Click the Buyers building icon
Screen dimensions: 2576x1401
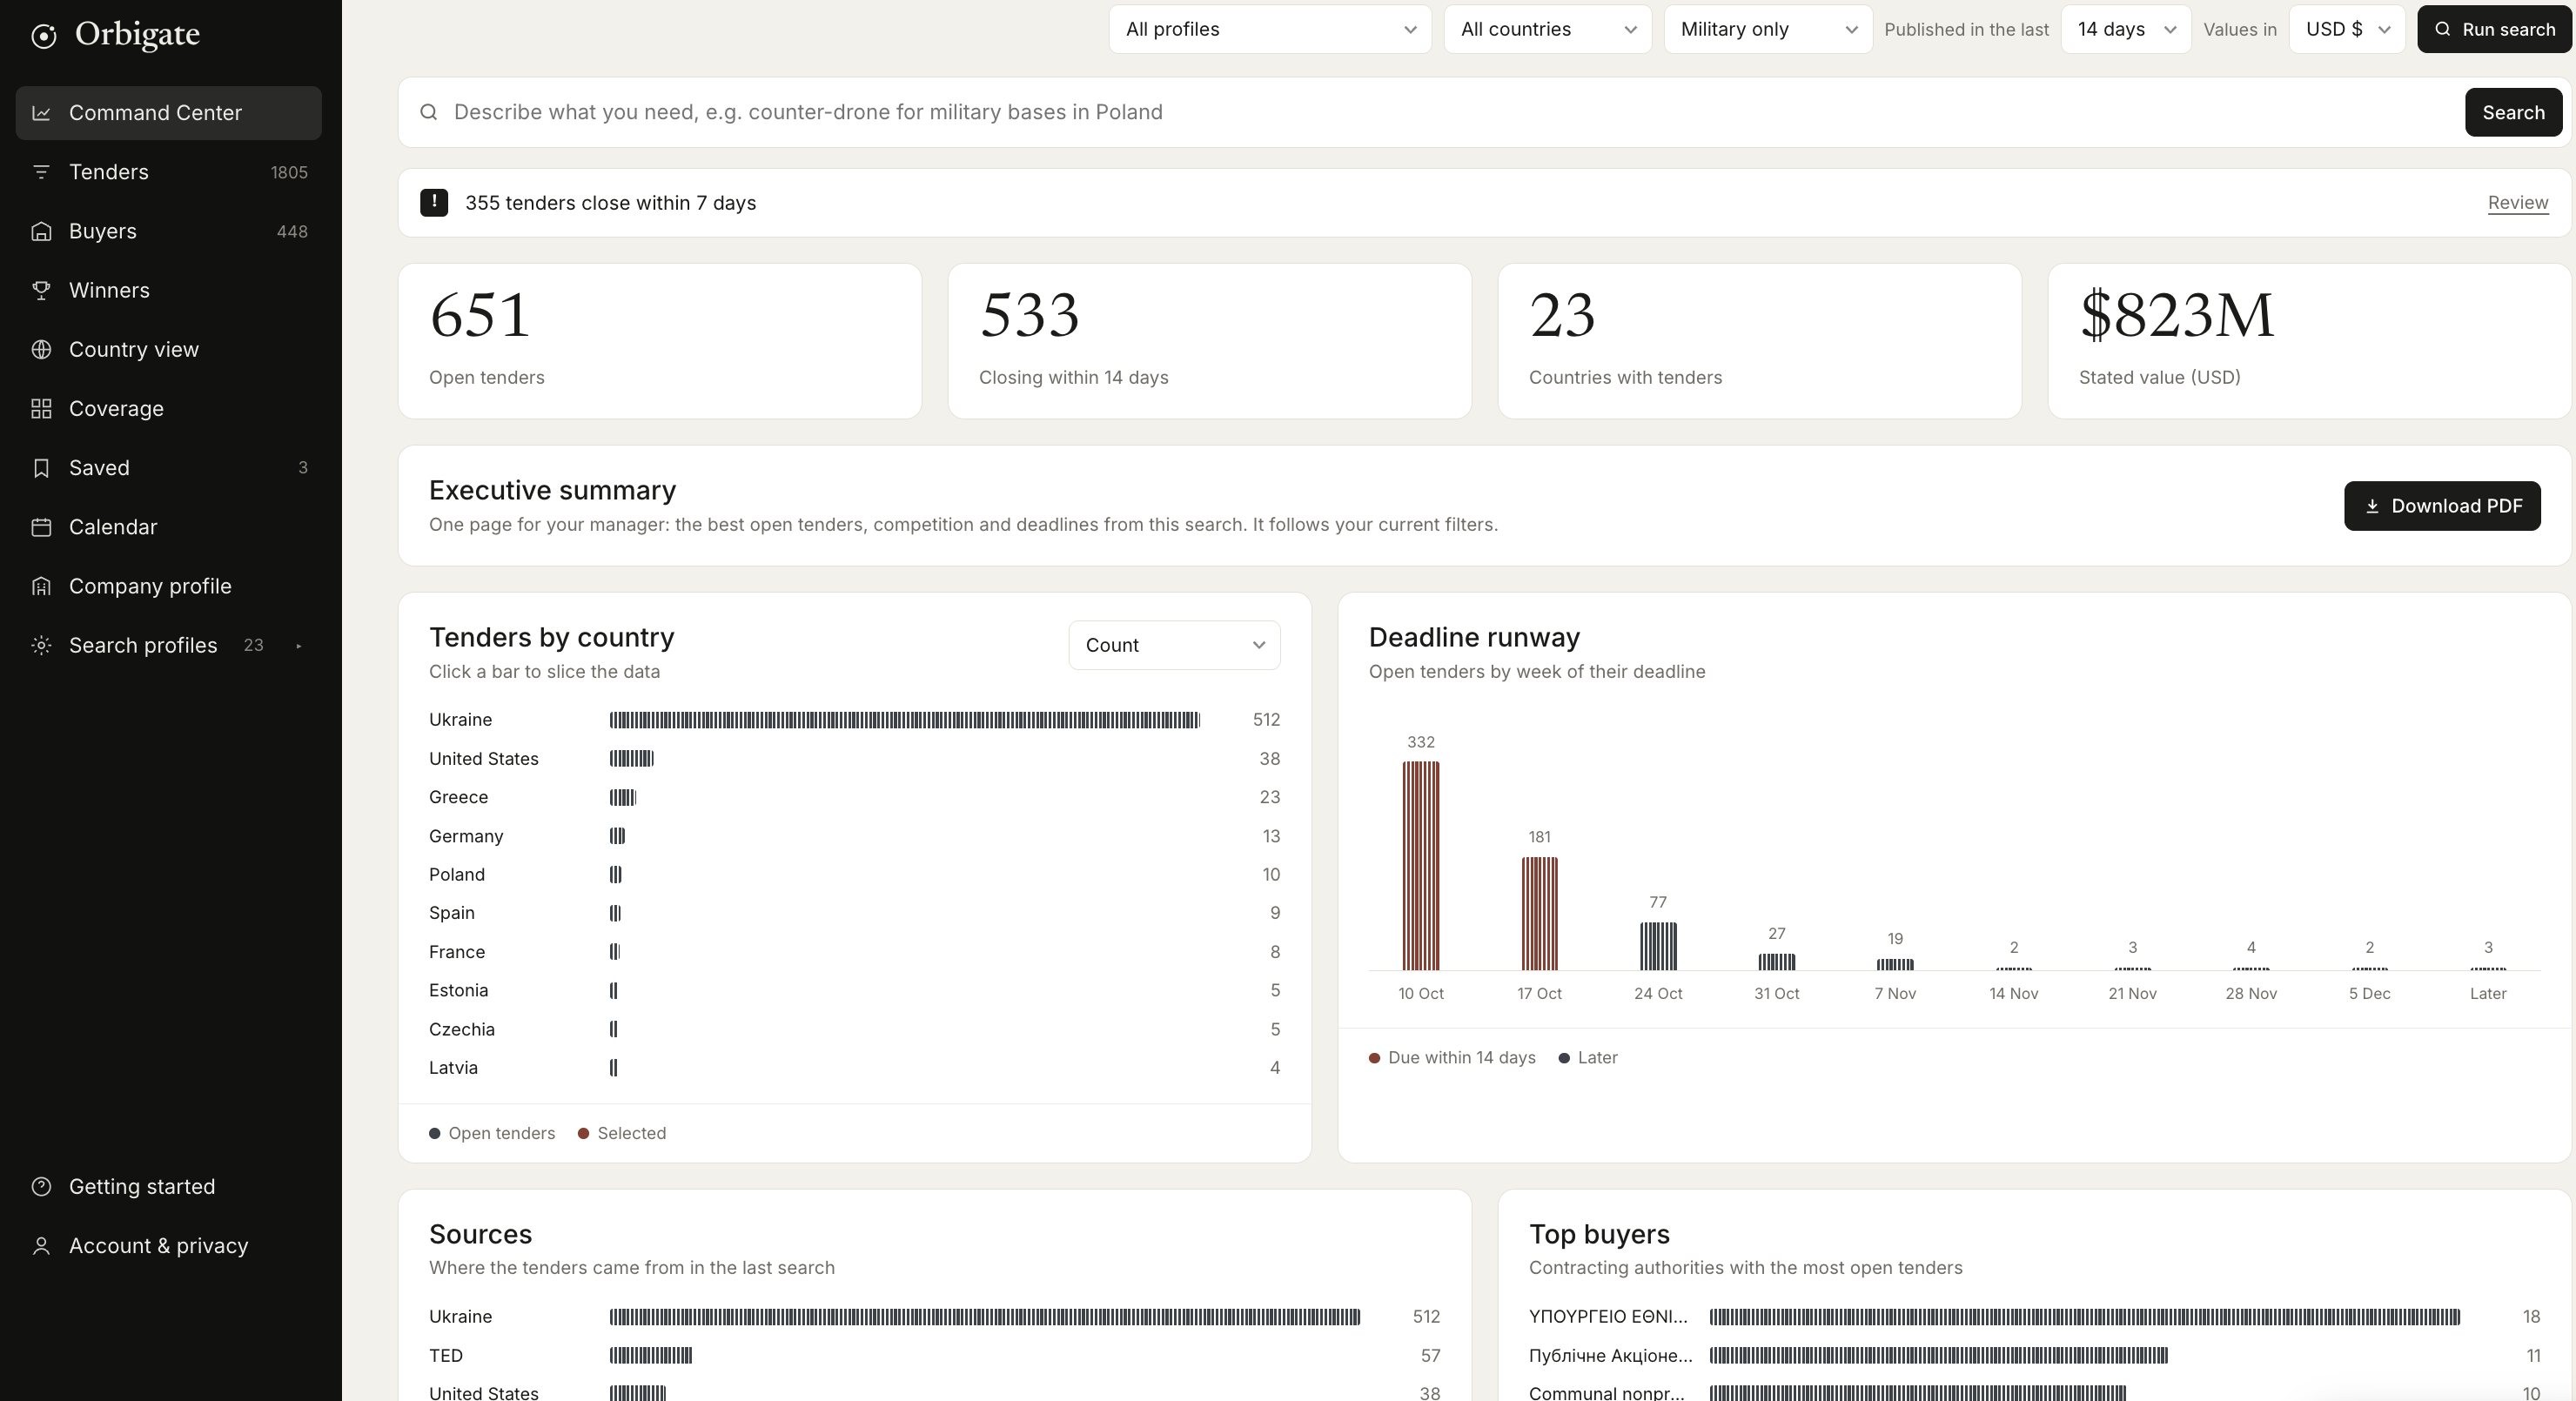point(41,231)
